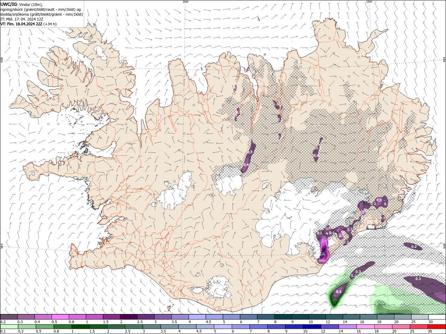This screenshot has width=446, height=334.
Task: Select the pale gray 30 swatch in upper legend row
Action: coord(437,317)
